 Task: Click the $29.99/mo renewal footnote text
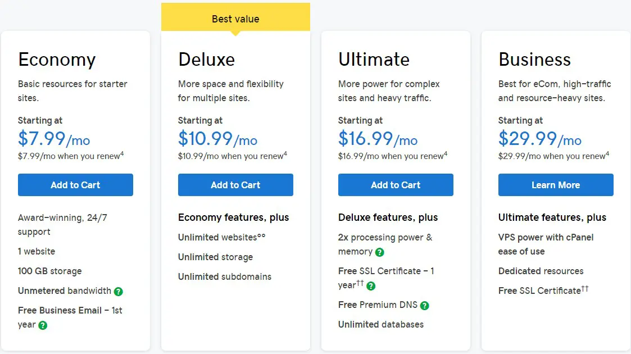point(553,156)
